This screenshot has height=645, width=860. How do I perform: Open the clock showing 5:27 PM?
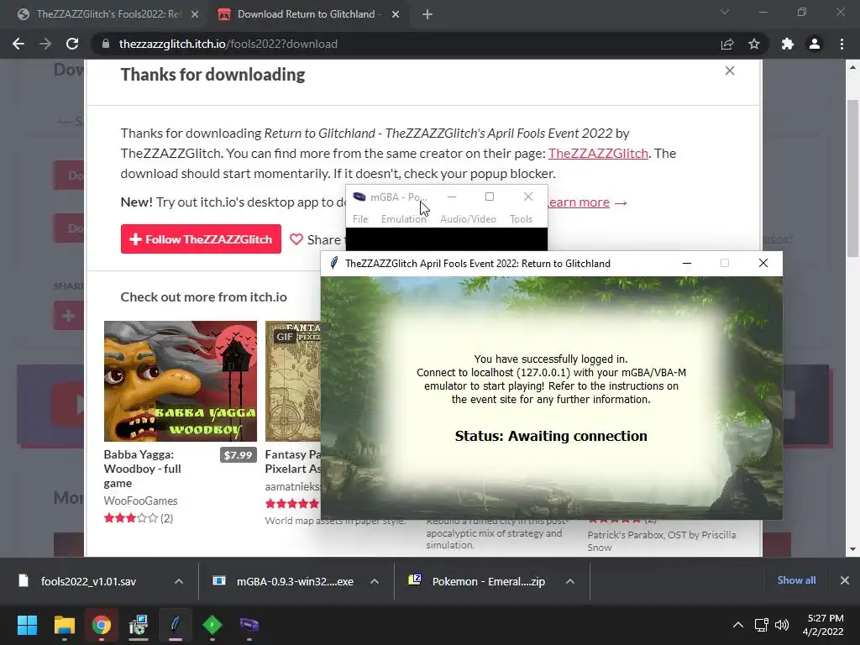823,625
